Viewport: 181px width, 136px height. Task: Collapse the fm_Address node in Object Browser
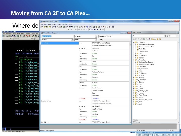point(133,42)
